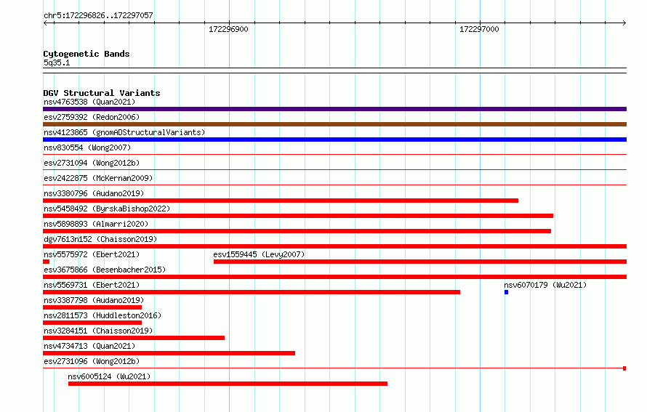647x412 pixels.
Task: Click the esv2731096 (Wong2012b) thin red line
Action: point(333,368)
